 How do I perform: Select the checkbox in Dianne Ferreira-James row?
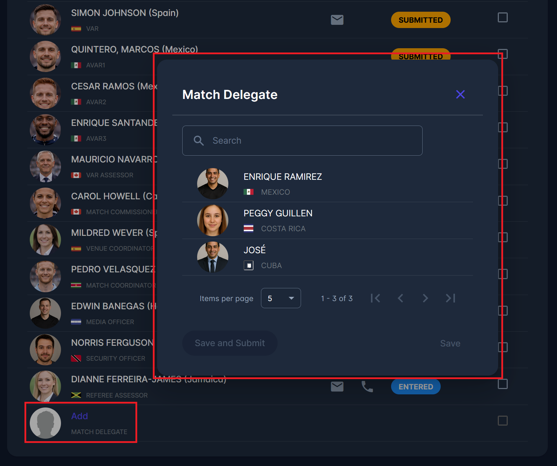pyautogui.click(x=502, y=384)
